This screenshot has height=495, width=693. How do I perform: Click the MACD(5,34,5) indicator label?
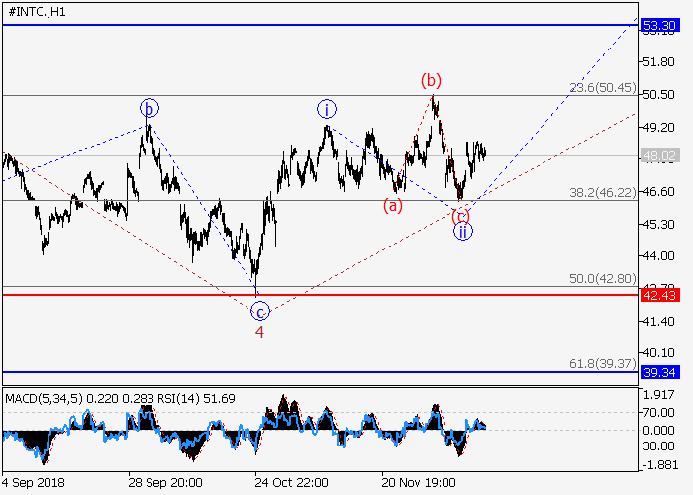pos(43,398)
